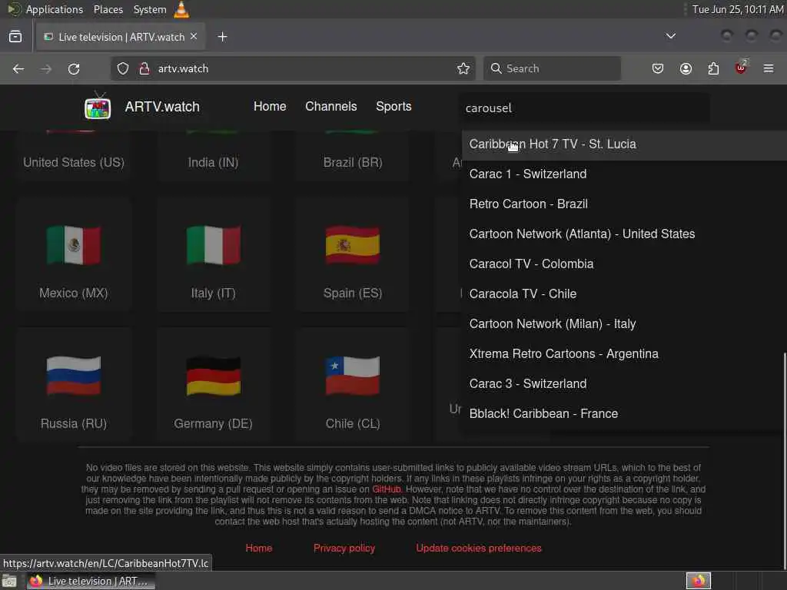Click the Live television taskbar window button

(x=91, y=582)
